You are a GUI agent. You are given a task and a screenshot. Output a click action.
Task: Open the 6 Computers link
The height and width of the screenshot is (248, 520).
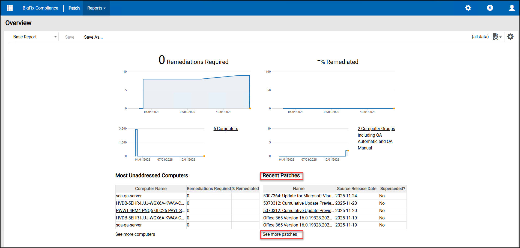(x=226, y=129)
